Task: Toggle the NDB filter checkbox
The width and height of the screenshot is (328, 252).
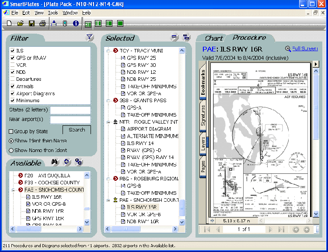Action: click(x=13, y=72)
